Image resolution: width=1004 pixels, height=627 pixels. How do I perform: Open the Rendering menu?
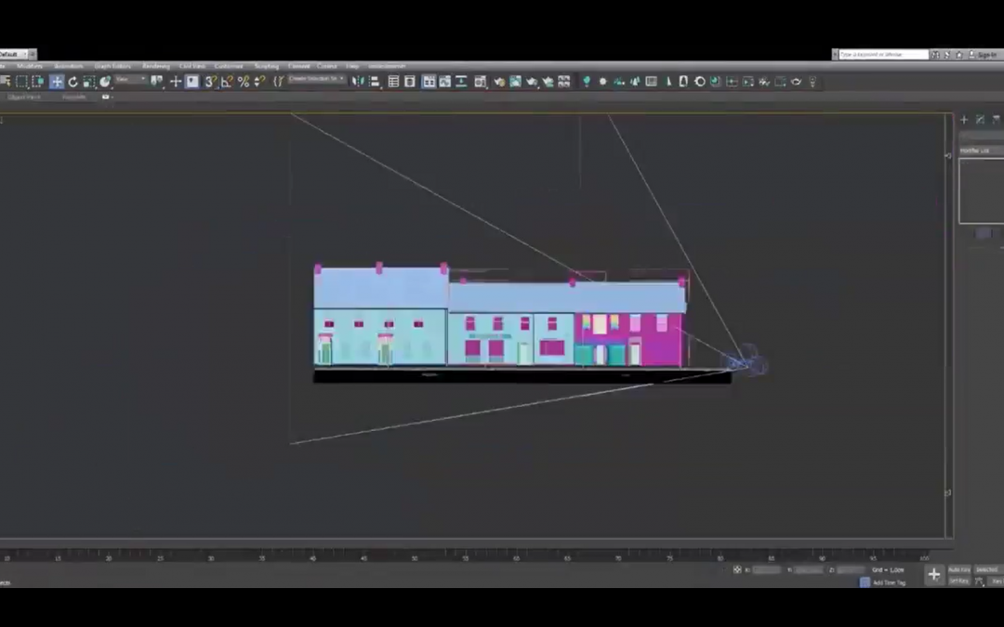click(x=155, y=66)
